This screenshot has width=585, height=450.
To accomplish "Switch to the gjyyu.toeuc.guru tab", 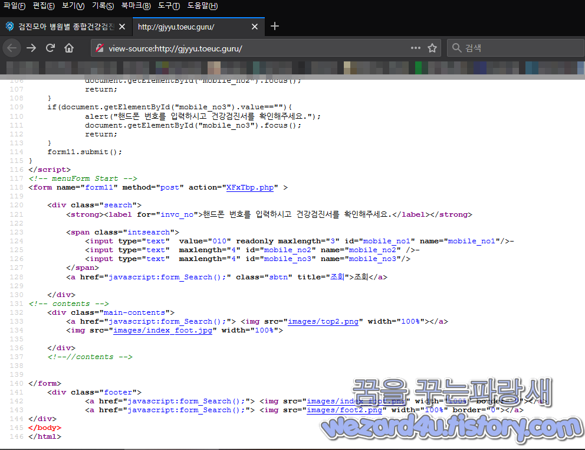I will [198, 27].
